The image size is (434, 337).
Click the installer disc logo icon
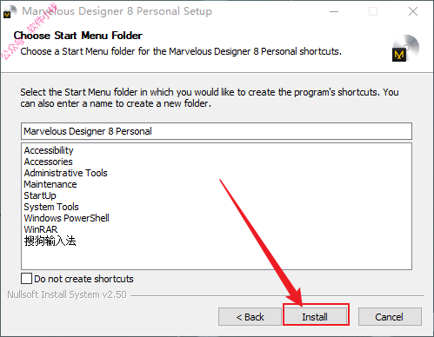coord(406,48)
